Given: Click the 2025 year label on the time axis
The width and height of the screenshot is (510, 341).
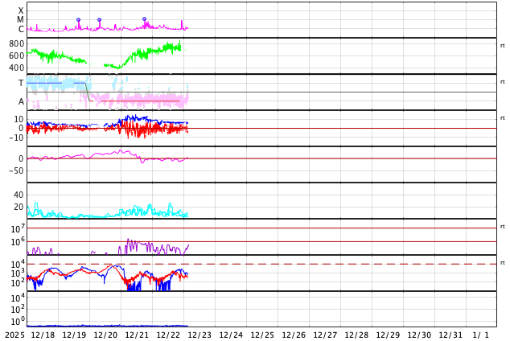Looking at the screenshot, I should click(14, 335).
